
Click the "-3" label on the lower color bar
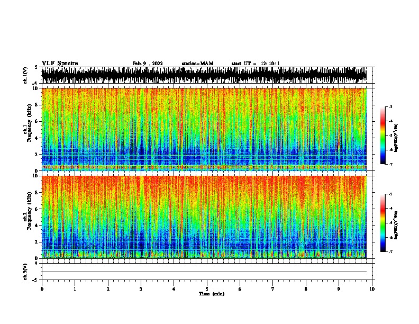(x=390, y=194)
